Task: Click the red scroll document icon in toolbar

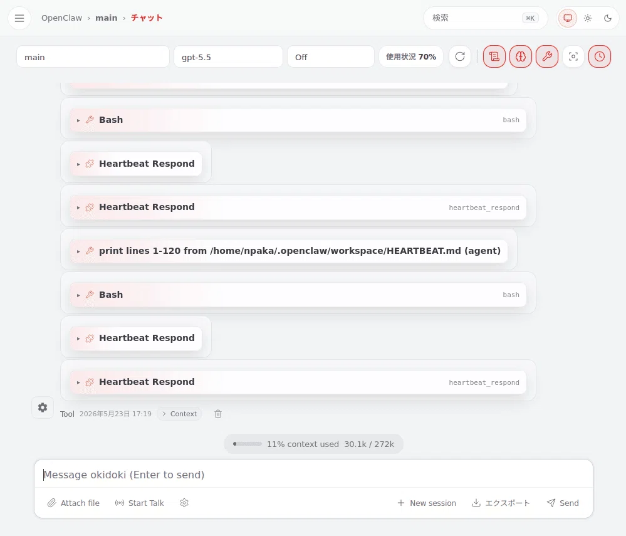Action: click(x=494, y=56)
